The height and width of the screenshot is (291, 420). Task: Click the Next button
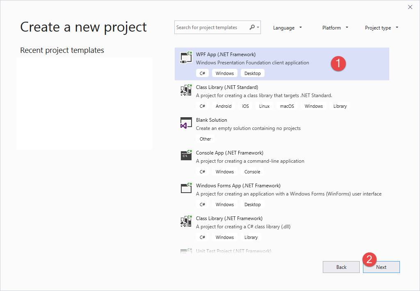(381, 267)
